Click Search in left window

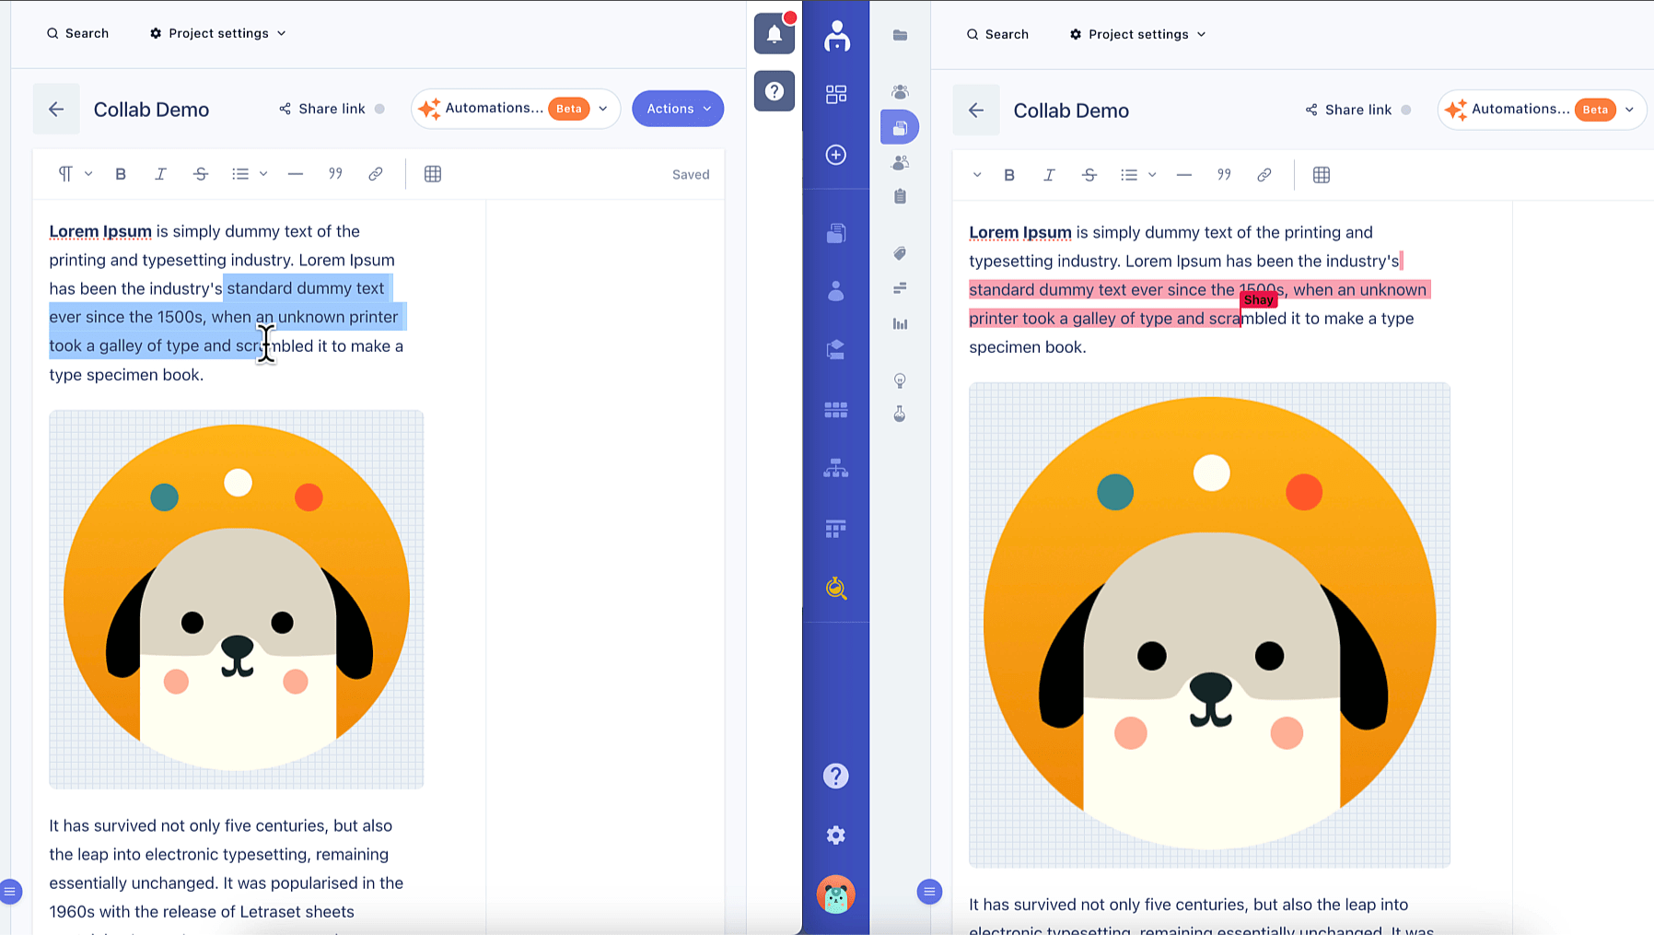tap(78, 33)
